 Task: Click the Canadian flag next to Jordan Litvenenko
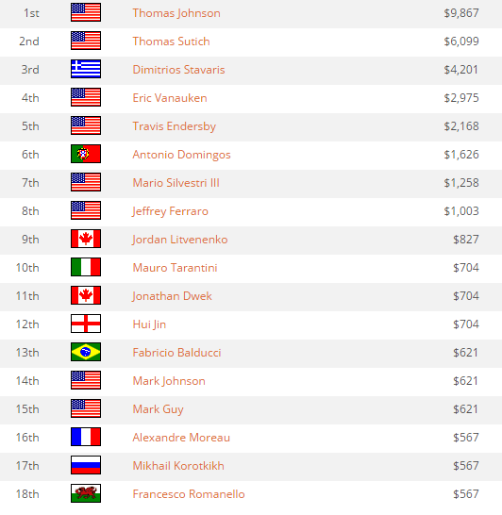coord(86,239)
